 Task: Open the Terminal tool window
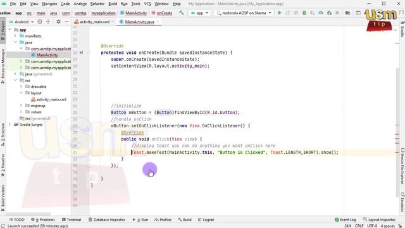coord(72,220)
